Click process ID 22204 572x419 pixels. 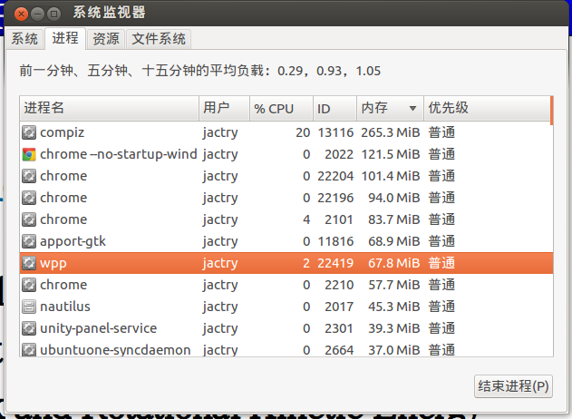tap(335, 176)
